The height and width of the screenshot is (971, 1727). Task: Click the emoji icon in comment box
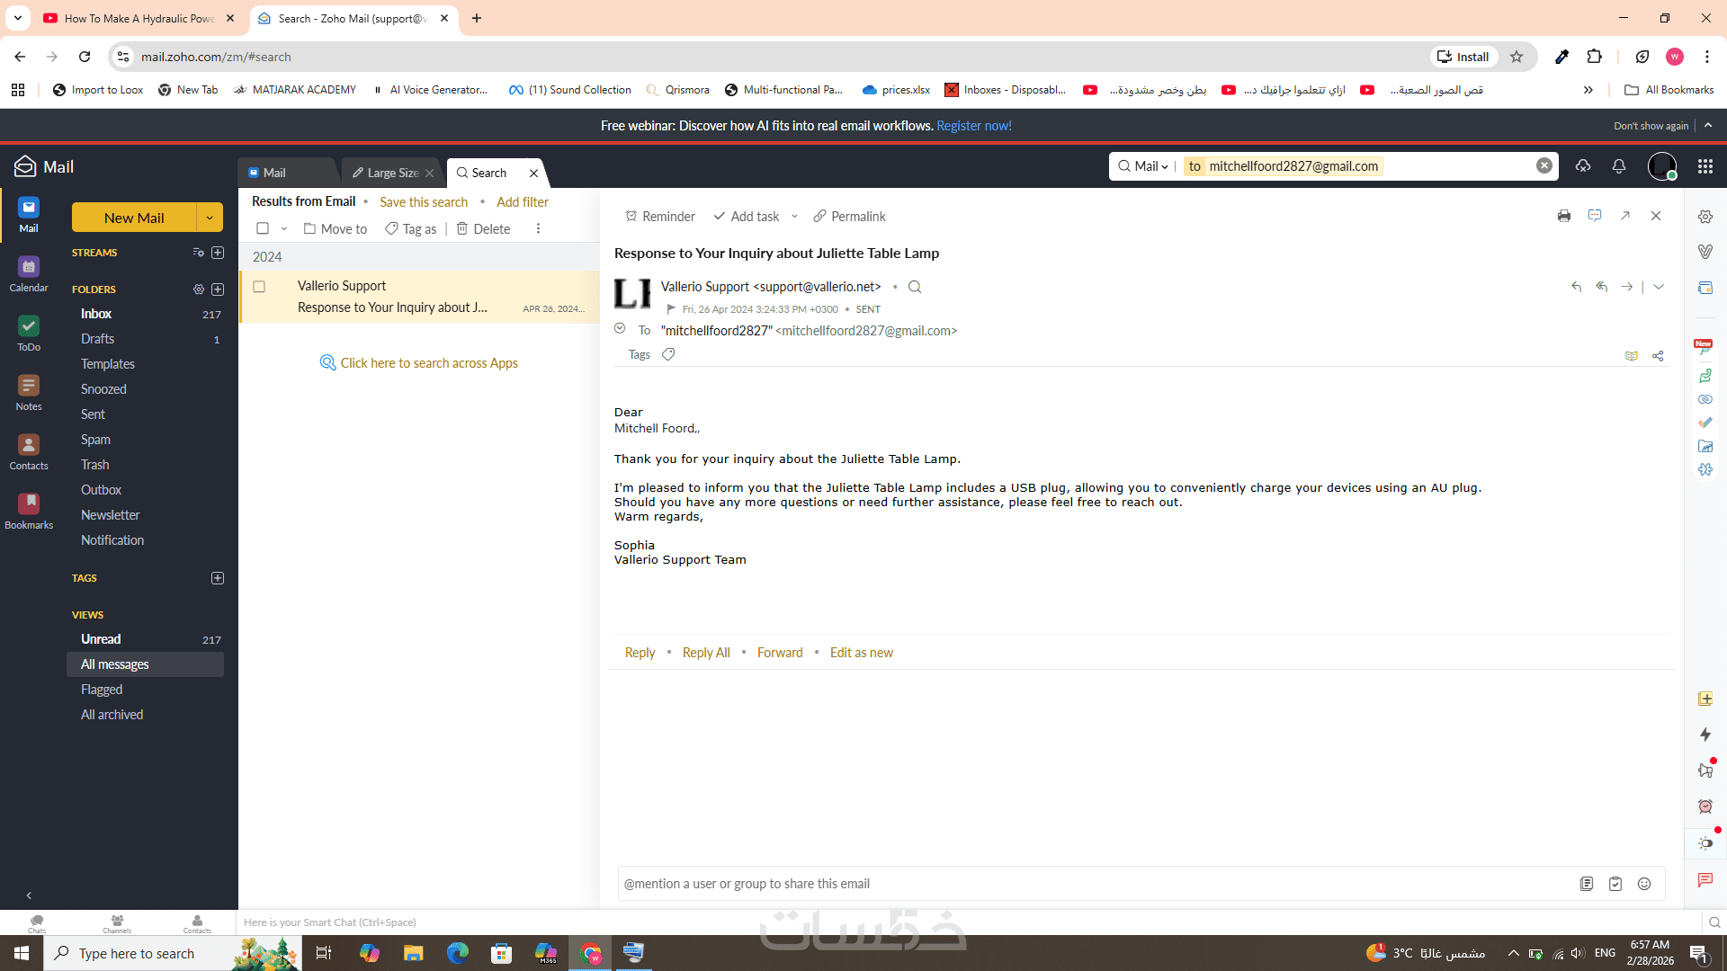[x=1644, y=884]
